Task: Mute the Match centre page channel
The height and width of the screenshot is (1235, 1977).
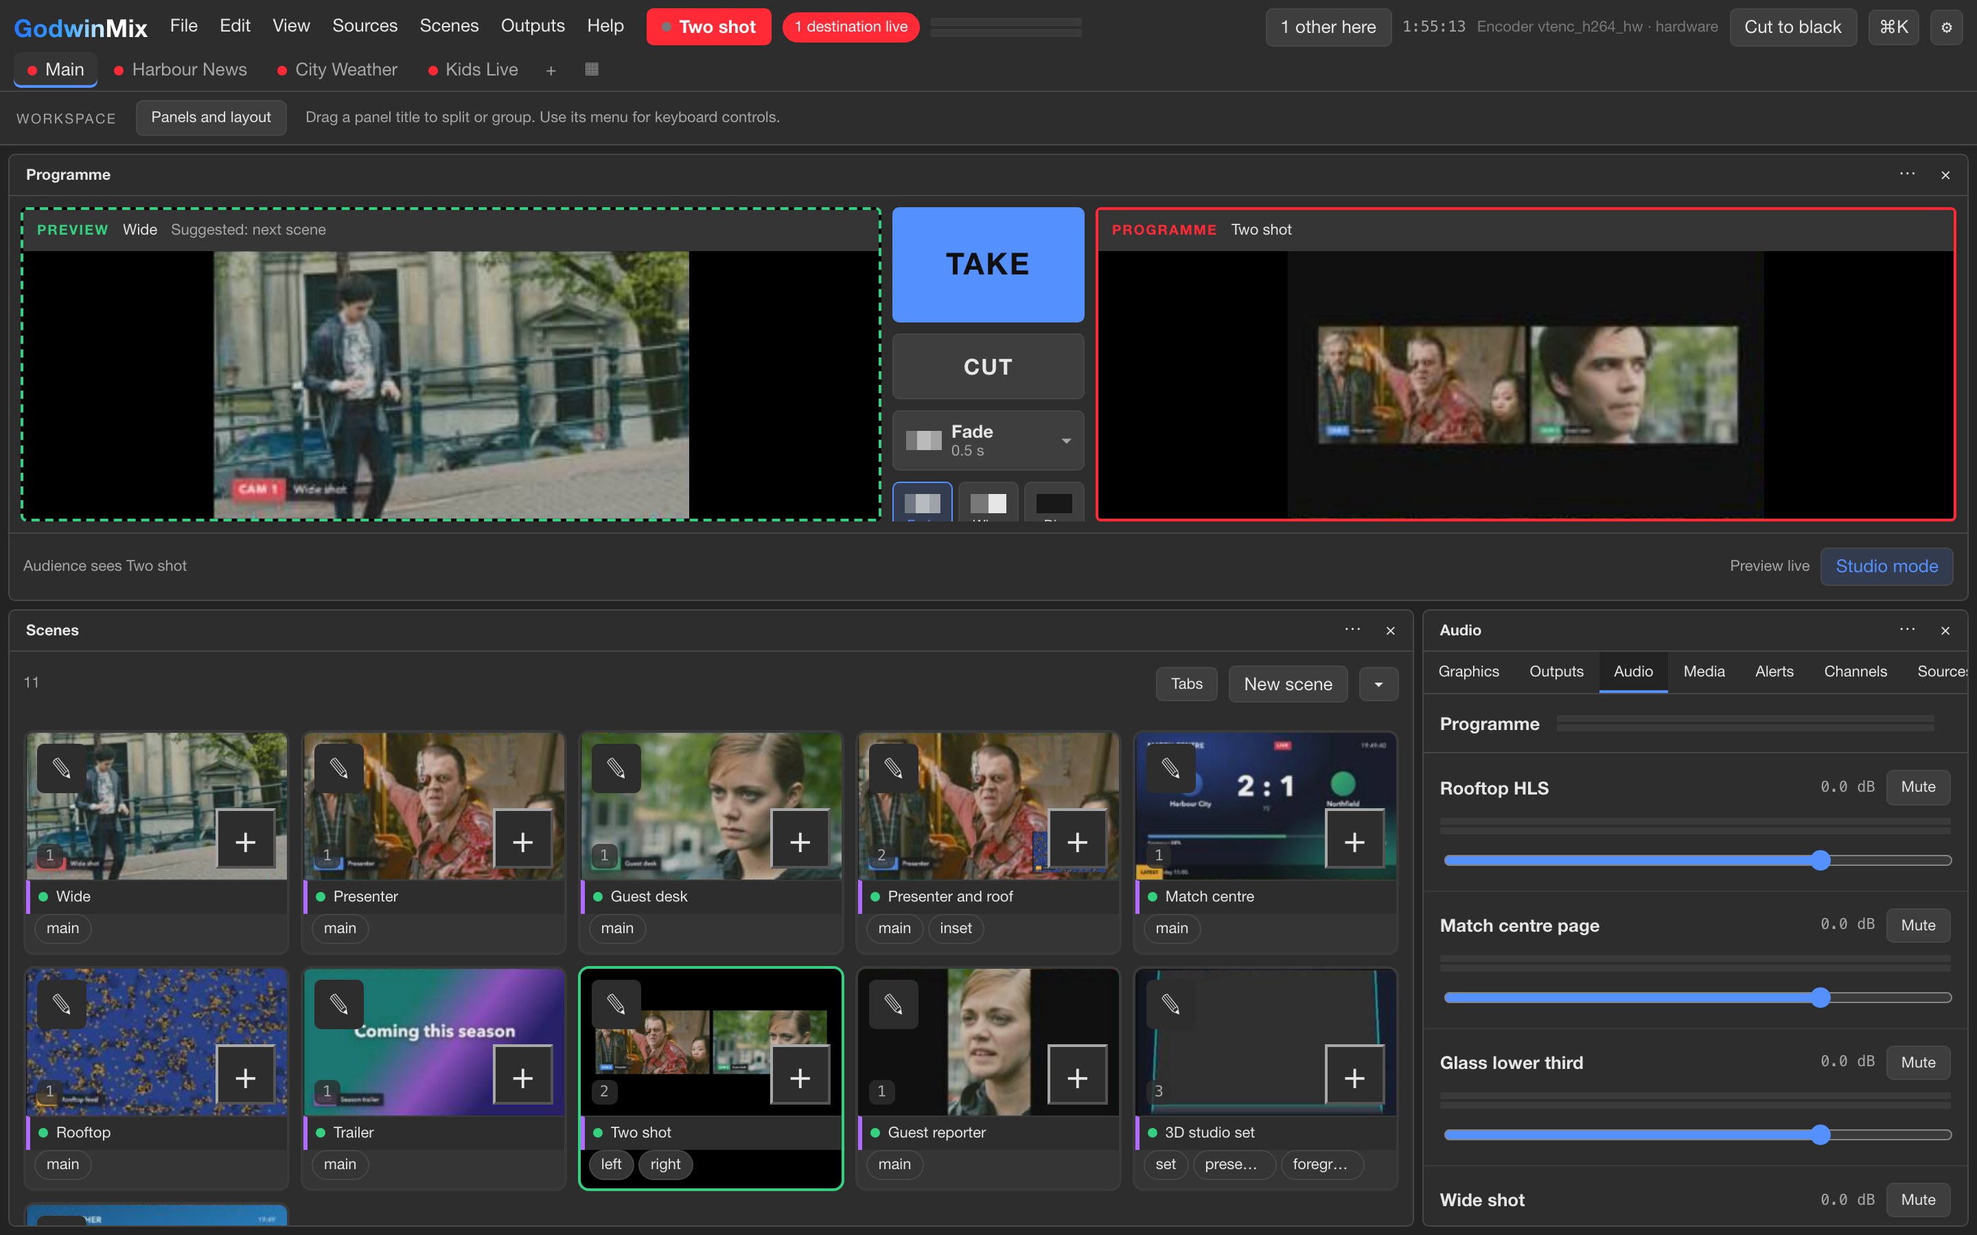Action: click(x=1918, y=925)
